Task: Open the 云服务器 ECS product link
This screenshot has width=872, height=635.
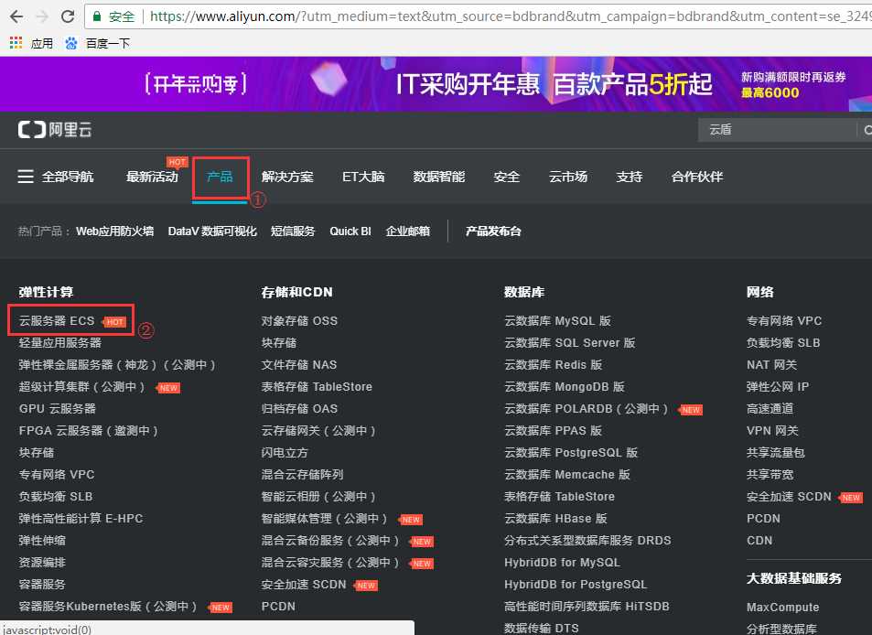Action: coord(55,319)
